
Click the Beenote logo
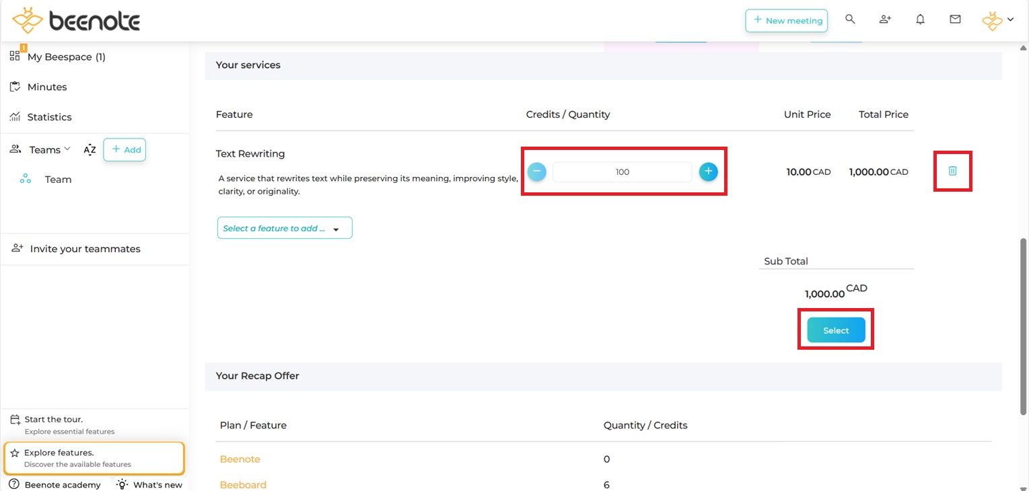click(x=76, y=21)
